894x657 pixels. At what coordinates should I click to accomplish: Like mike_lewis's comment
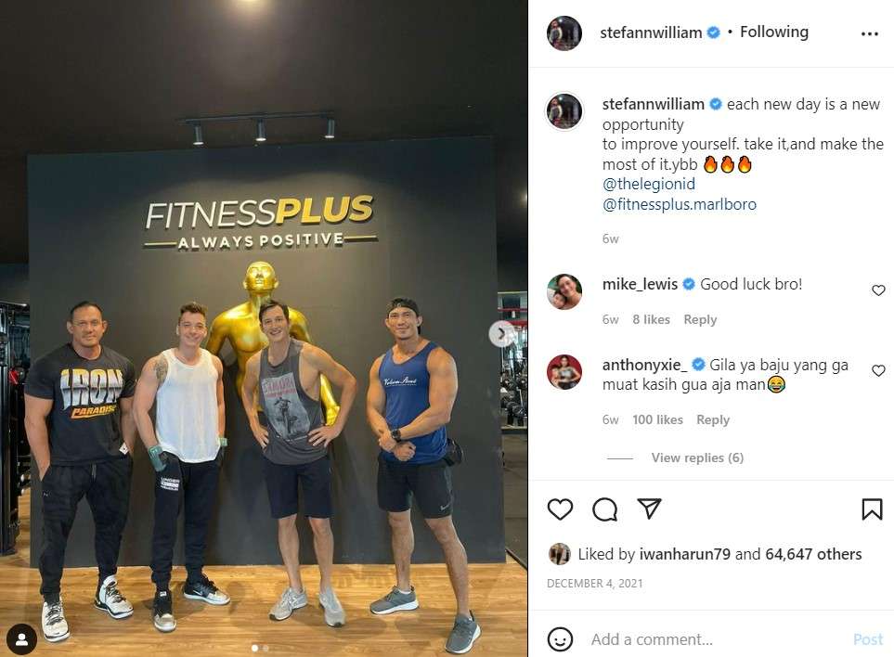pyautogui.click(x=878, y=290)
